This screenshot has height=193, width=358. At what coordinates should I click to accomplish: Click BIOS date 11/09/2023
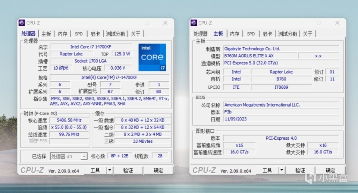(281, 119)
